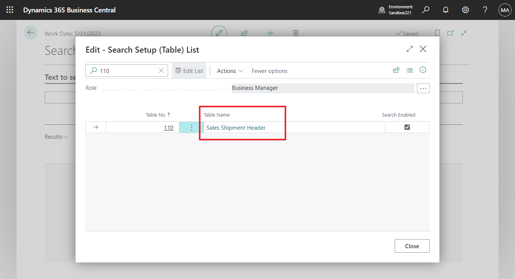
Task: Click the notifications bell icon
Action: [445, 10]
